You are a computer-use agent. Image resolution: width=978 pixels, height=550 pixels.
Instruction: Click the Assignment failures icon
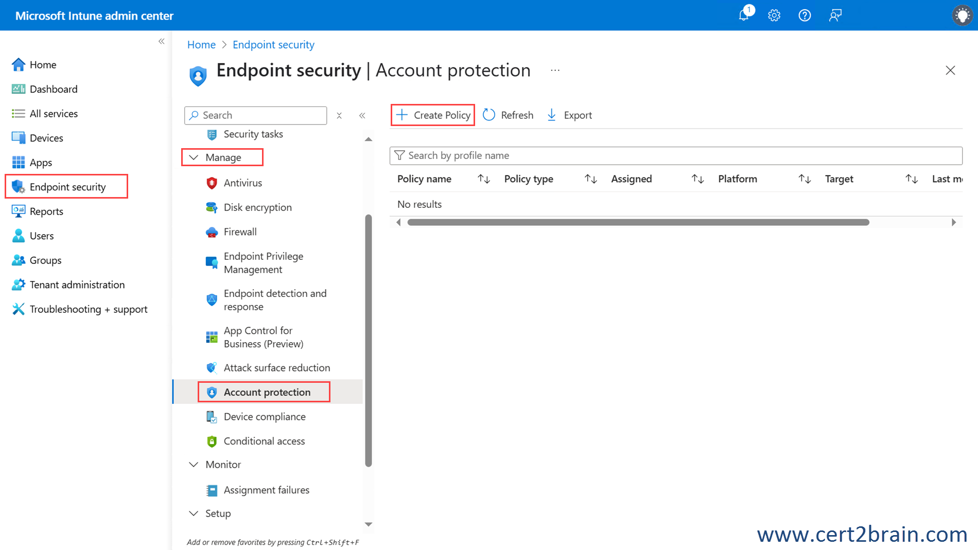212,490
